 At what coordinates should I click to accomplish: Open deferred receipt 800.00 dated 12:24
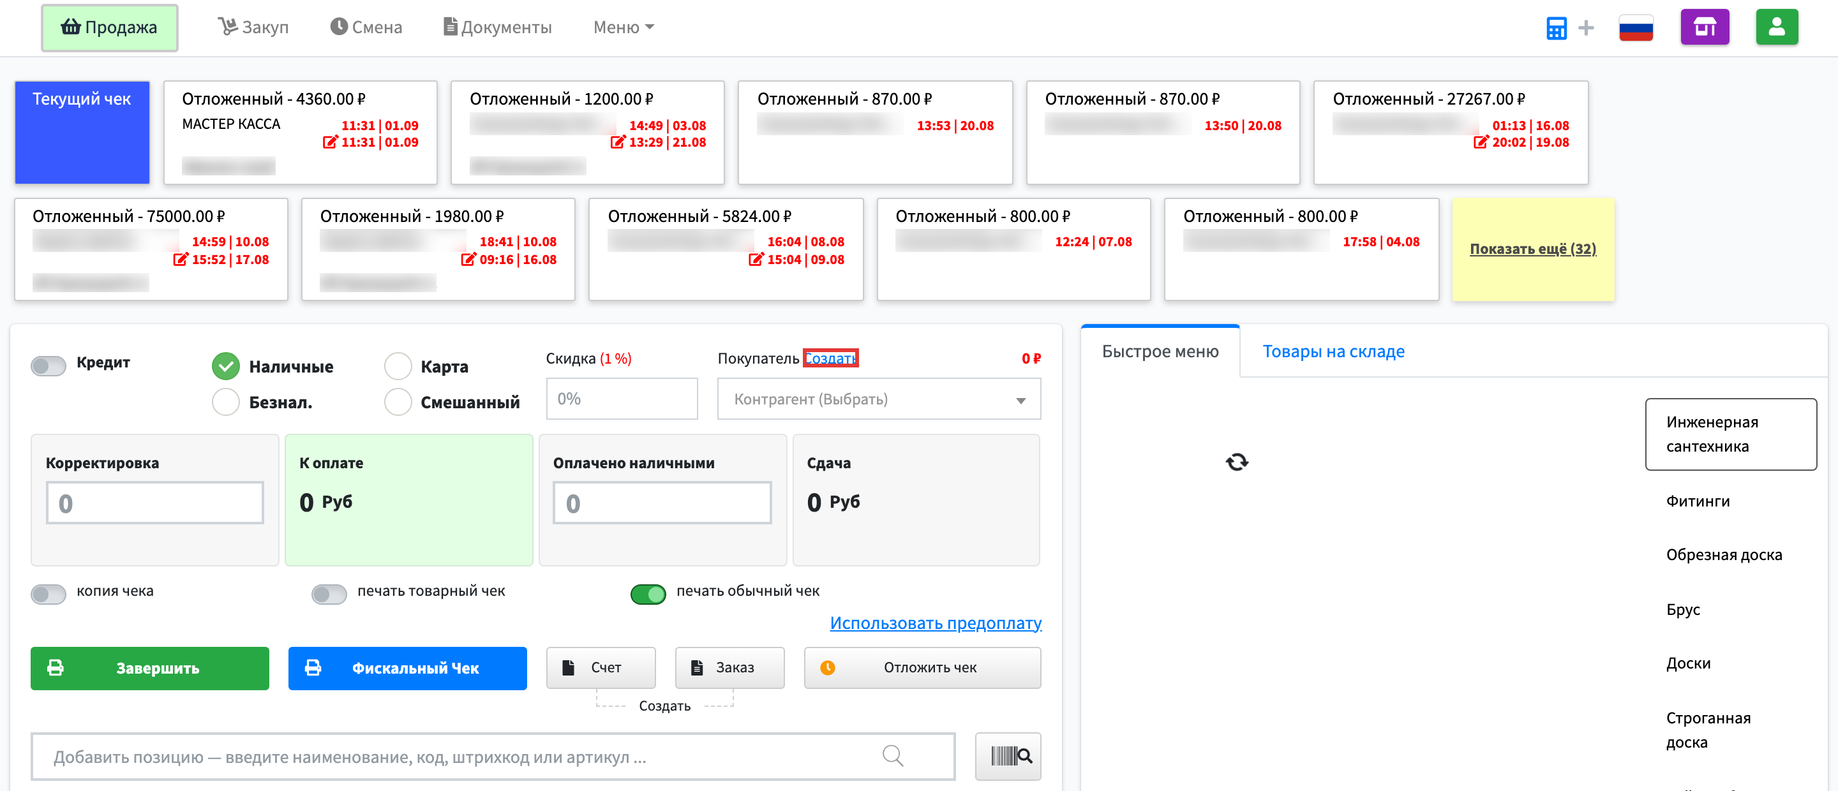pyautogui.click(x=1013, y=249)
